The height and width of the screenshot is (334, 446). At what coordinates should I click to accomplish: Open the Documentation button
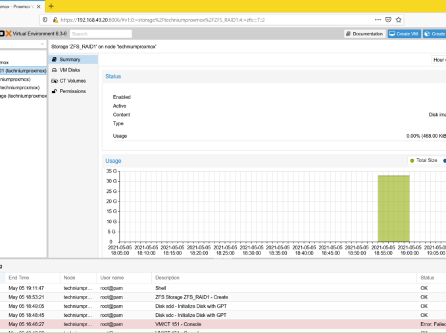(x=364, y=33)
